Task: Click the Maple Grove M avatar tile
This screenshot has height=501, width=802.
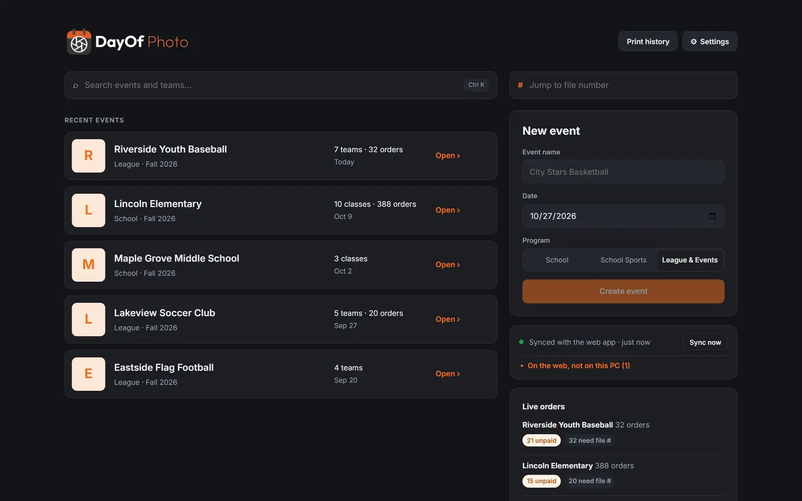Action: pyautogui.click(x=89, y=265)
